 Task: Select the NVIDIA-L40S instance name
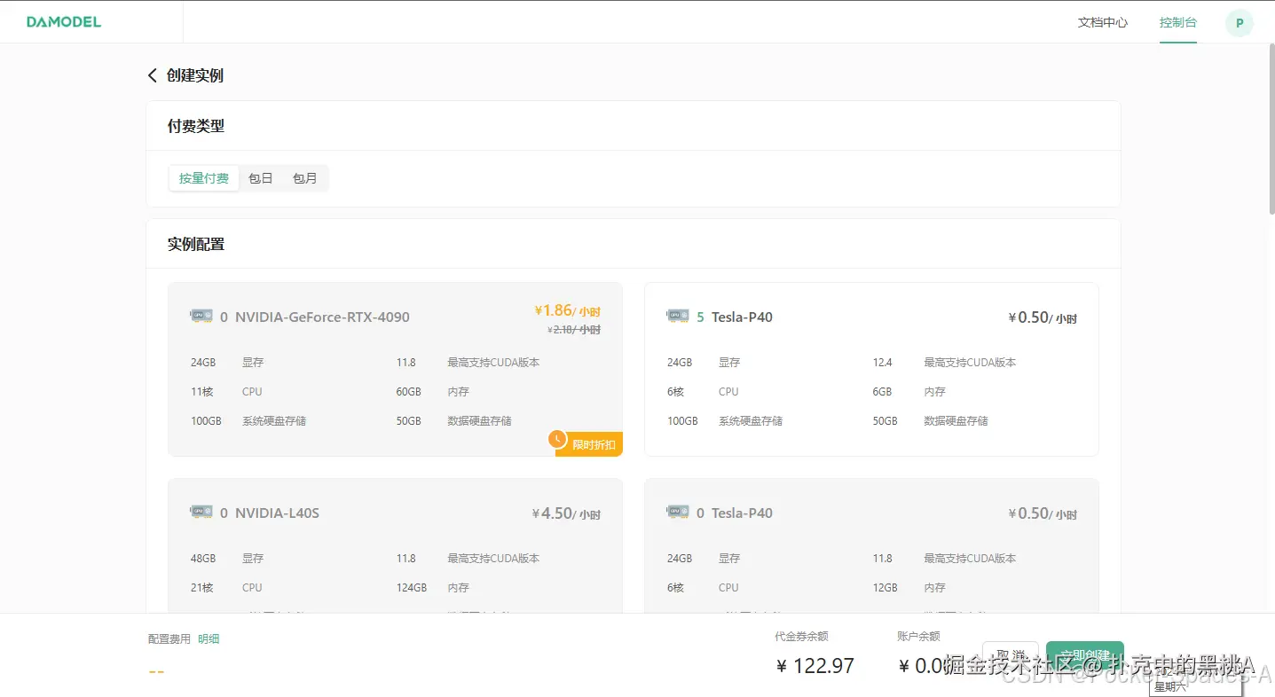(277, 513)
